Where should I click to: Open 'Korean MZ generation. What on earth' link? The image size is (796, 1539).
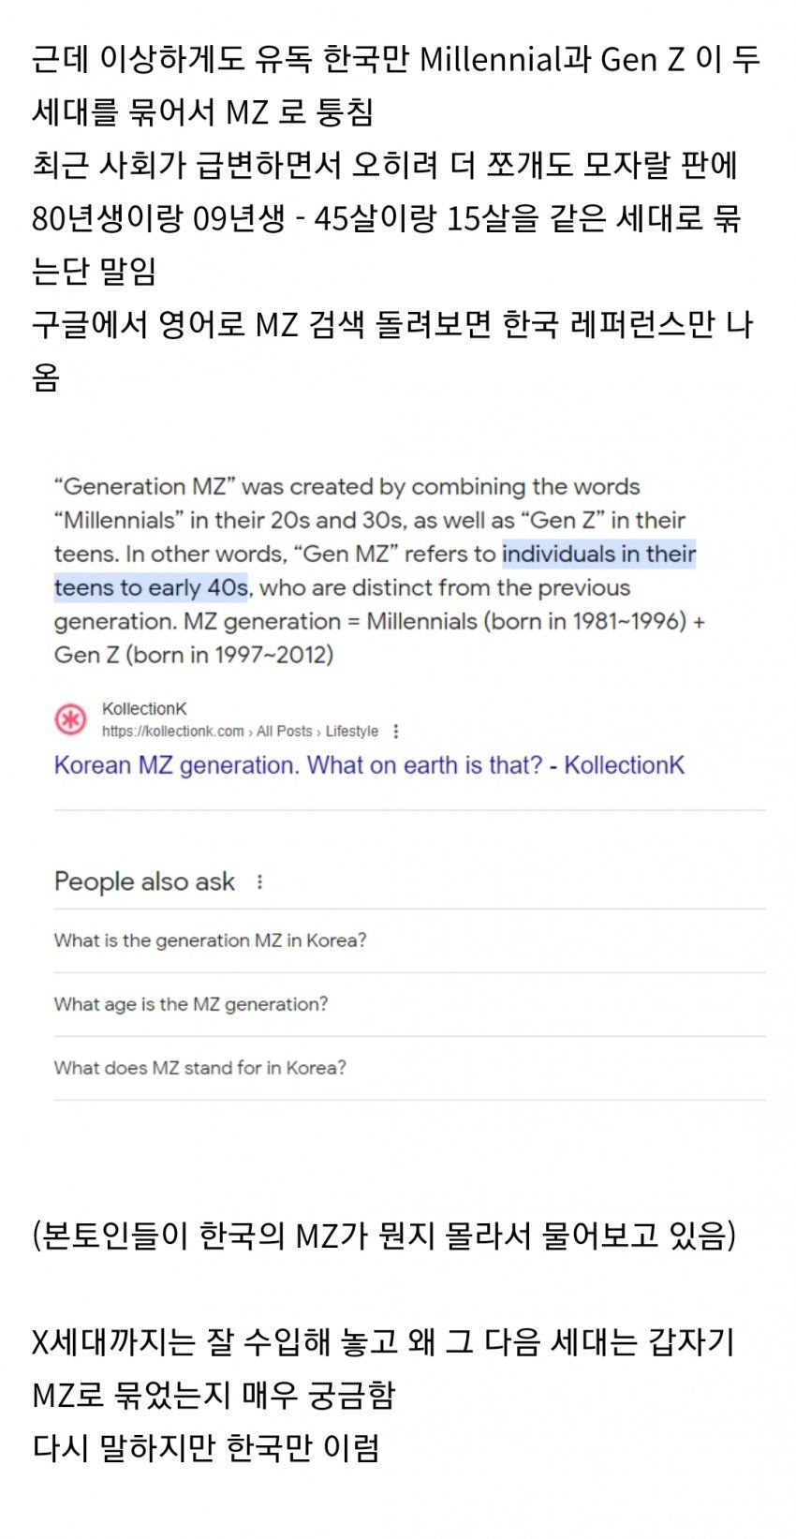coord(369,765)
